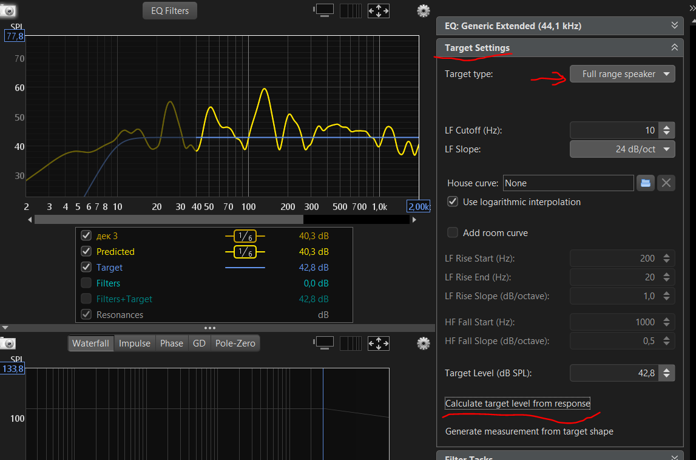Collapse the Target Settings panel
Viewport: 696px width, 460px height.
click(x=674, y=47)
